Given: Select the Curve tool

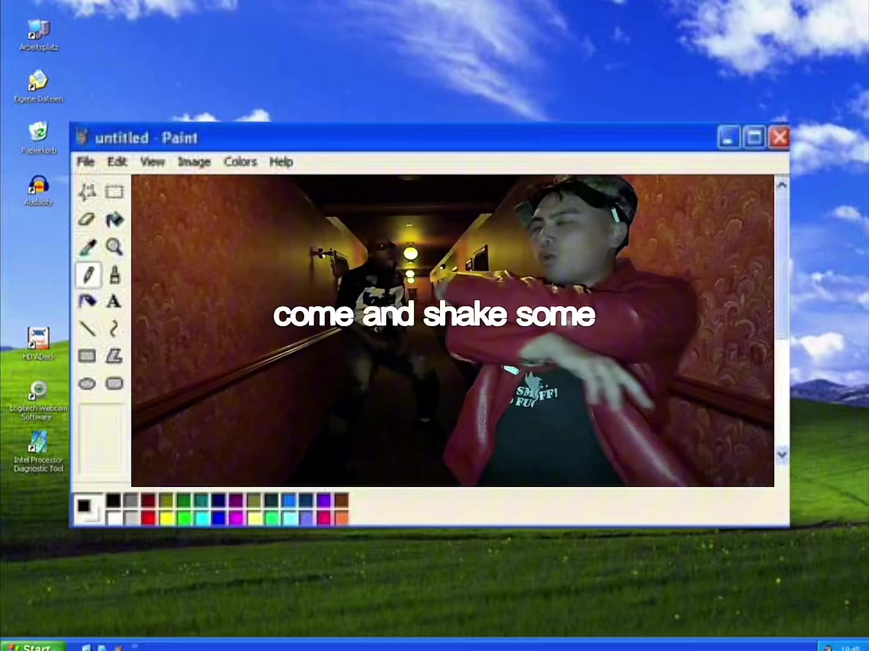Looking at the screenshot, I should click(114, 329).
